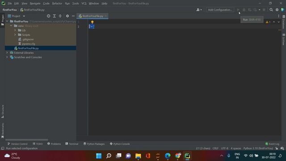286x161 pixels.
Task: Go to previous highlighted error arrow
Action: pyautogui.click(x=274, y=22)
